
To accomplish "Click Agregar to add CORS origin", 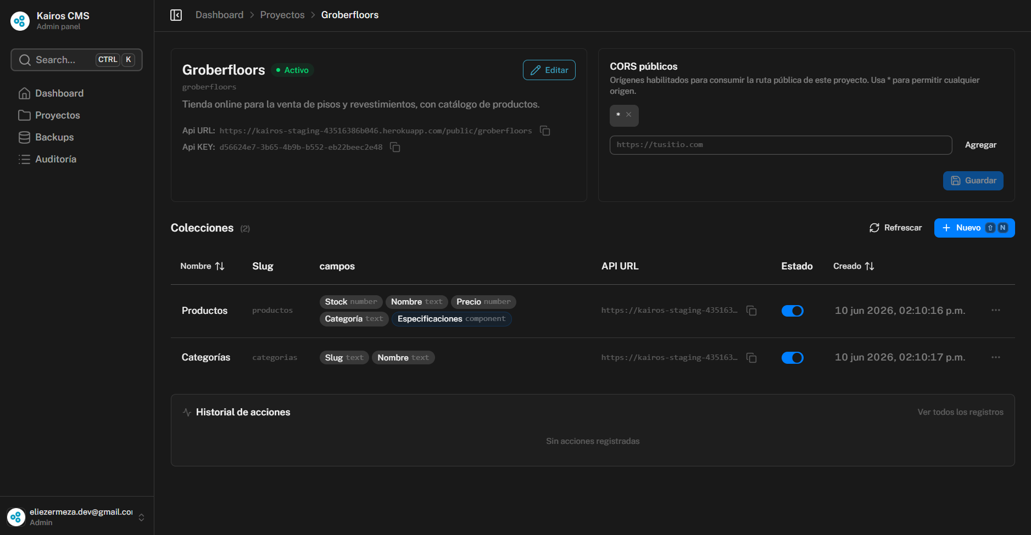I will [980, 145].
